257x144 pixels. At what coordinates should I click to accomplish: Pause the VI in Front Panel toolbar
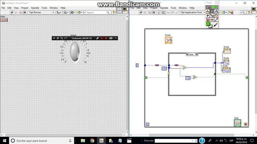click(24, 12)
